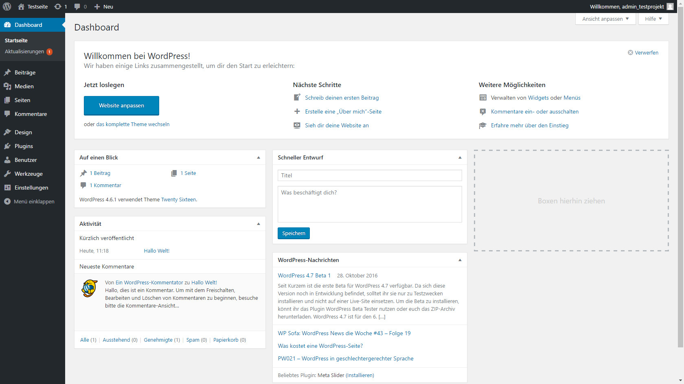Open the 'Hallo Welt!' published post
This screenshot has width=684, height=384.
156,251
